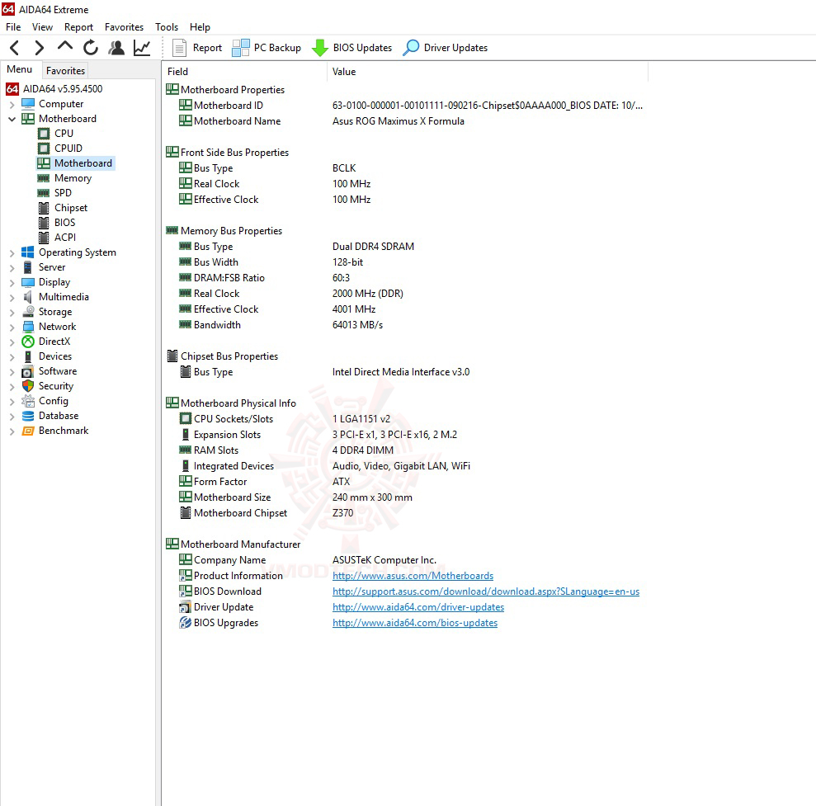This screenshot has width=816, height=806.
Task: Click the Forward navigation arrow
Action: (x=39, y=48)
